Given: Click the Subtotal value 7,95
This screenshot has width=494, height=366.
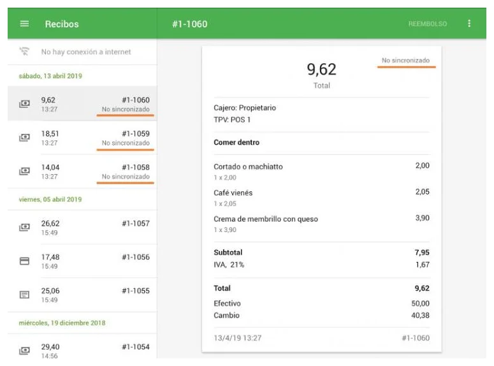Looking at the screenshot, I should [x=422, y=253].
